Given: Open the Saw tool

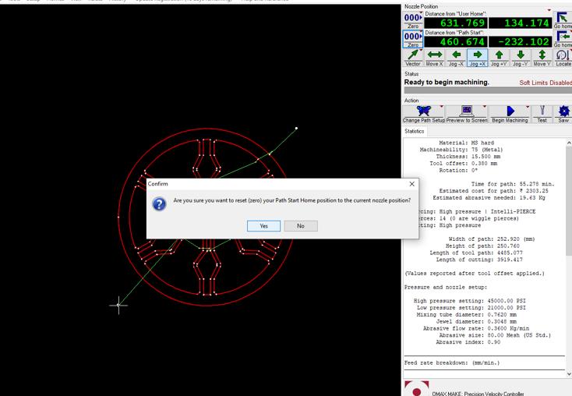Looking at the screenshot, I should click(x=563, y=115).
